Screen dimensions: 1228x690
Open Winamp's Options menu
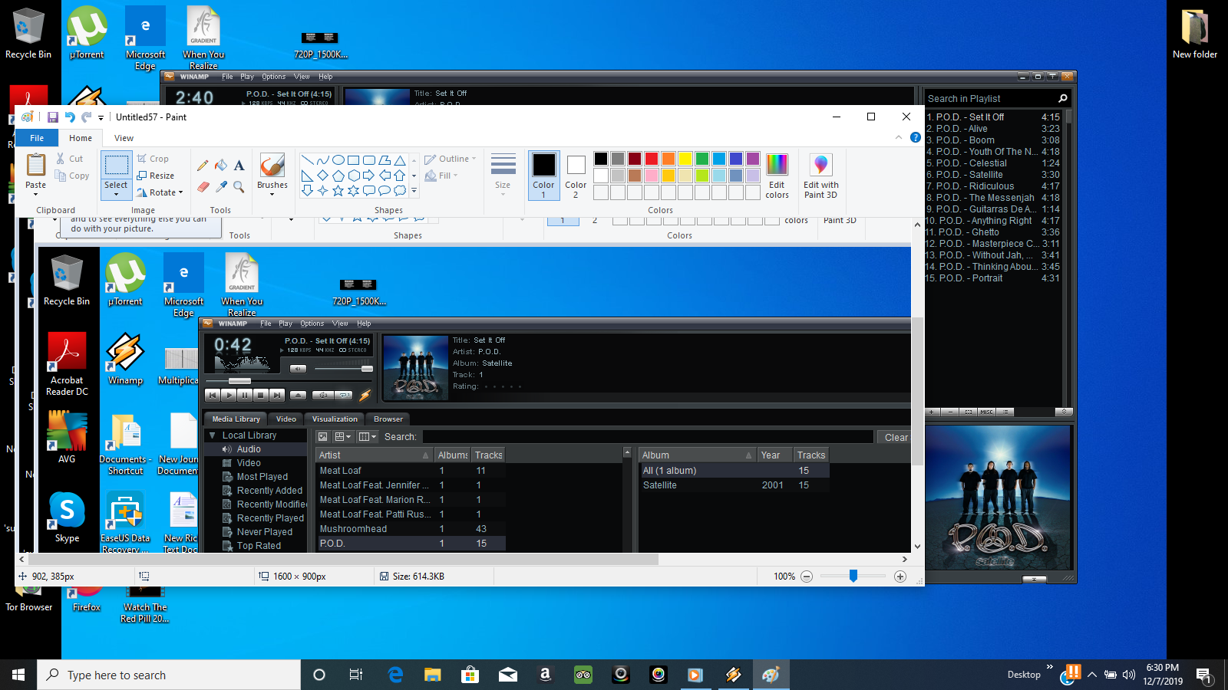[273, 77]
